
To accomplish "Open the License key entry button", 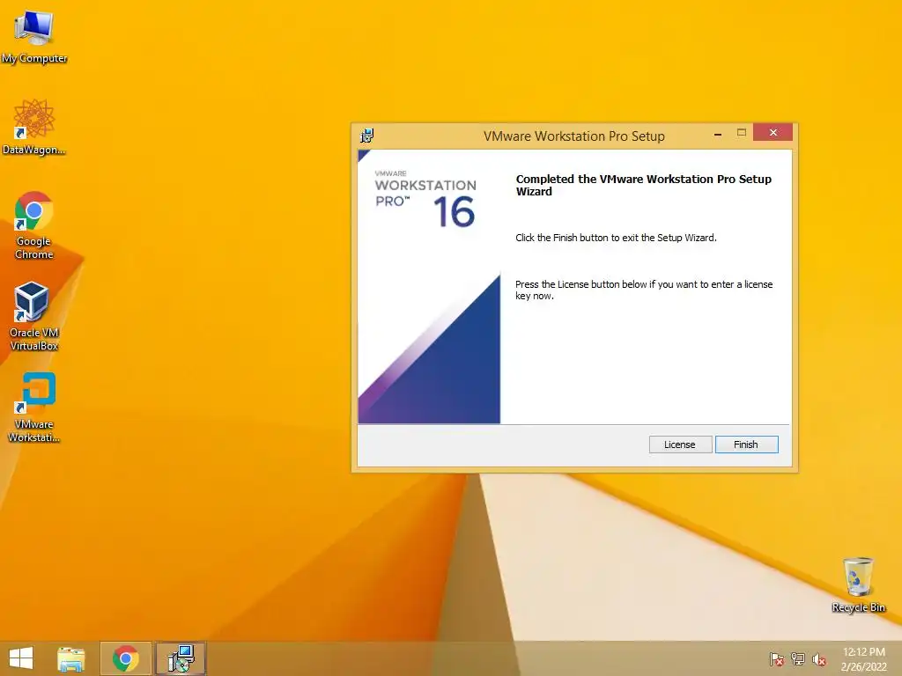I will (680, 445).
